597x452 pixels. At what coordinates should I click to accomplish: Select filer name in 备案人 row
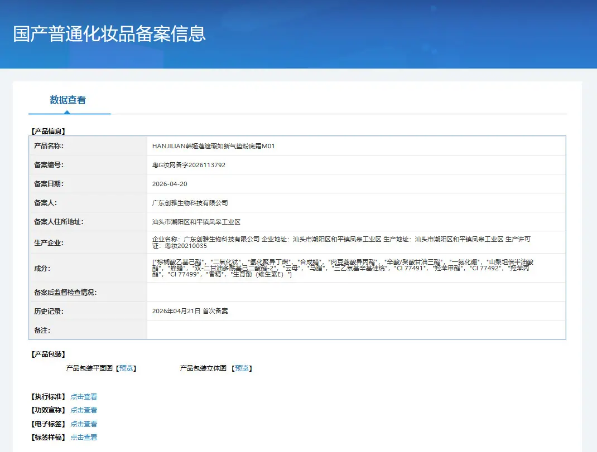pos(190,203)
